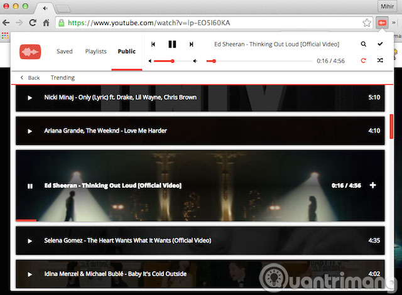Play Idina Menzel - Baby It's Cold Outside

pyautogui.click(x=30, y=274)
